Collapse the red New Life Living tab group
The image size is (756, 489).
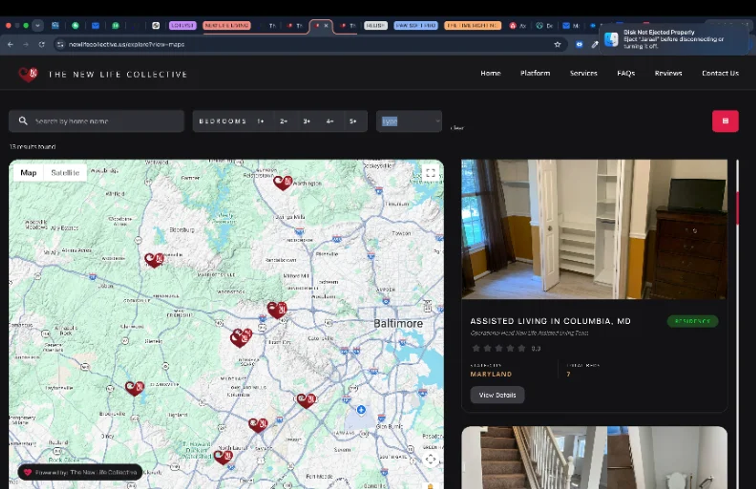coord(227,25)
